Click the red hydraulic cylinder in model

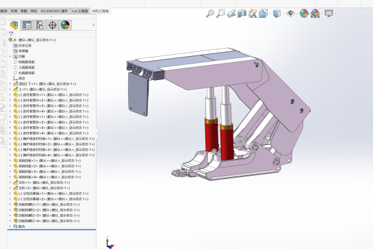[227, 144]
